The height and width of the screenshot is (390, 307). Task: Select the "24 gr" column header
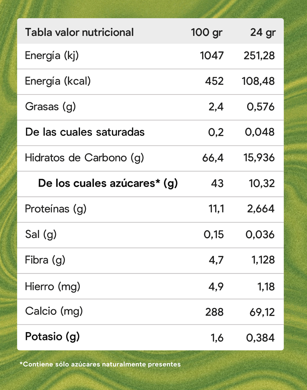263,33
